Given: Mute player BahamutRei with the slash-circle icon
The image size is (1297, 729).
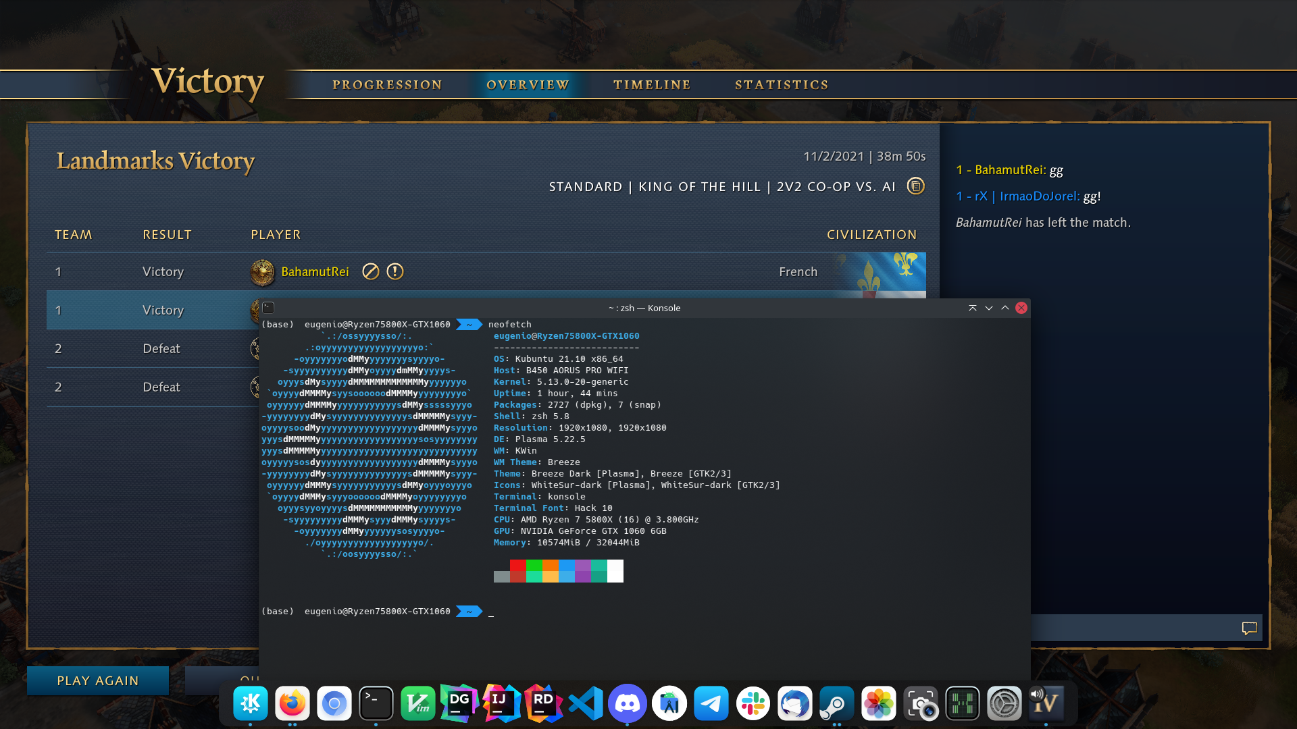Looking at the screenshot, I should tap(370, 271).
